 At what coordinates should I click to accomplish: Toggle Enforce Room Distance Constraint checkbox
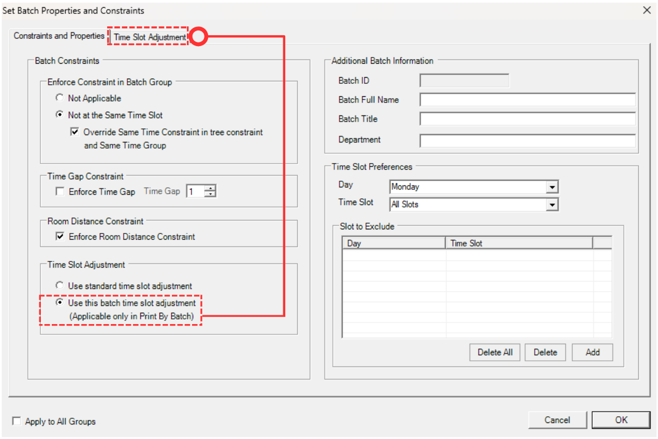coord(60,237)
